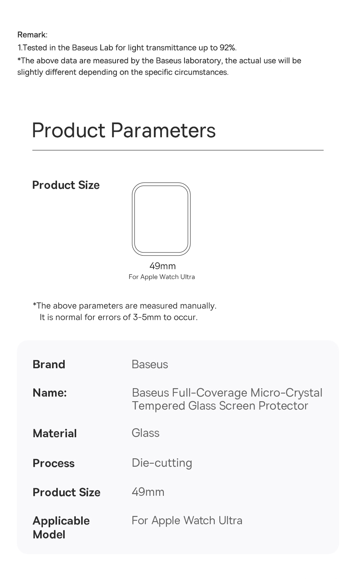Select the 3-5mm errors note line
356x579 pixels.
pos(119,317)
